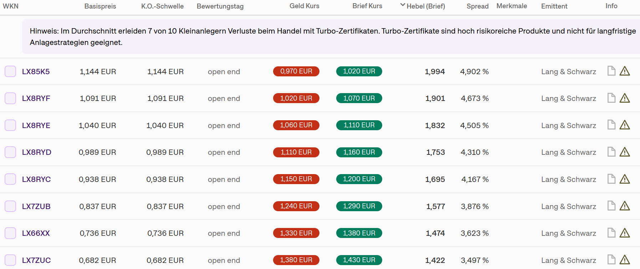Tick the checkbox for LX85K5
This screenshot has width=640, height=269.
pos(10,71)
